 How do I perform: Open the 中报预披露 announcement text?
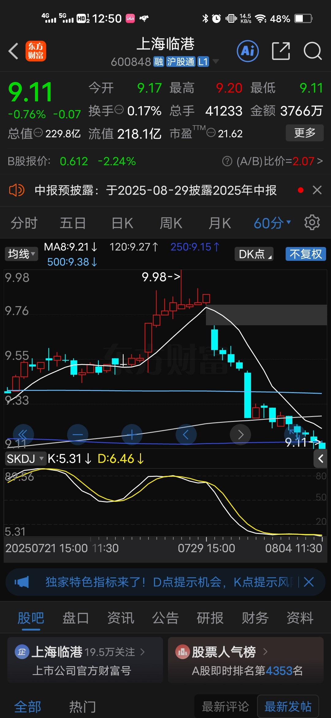coord(155,190)
